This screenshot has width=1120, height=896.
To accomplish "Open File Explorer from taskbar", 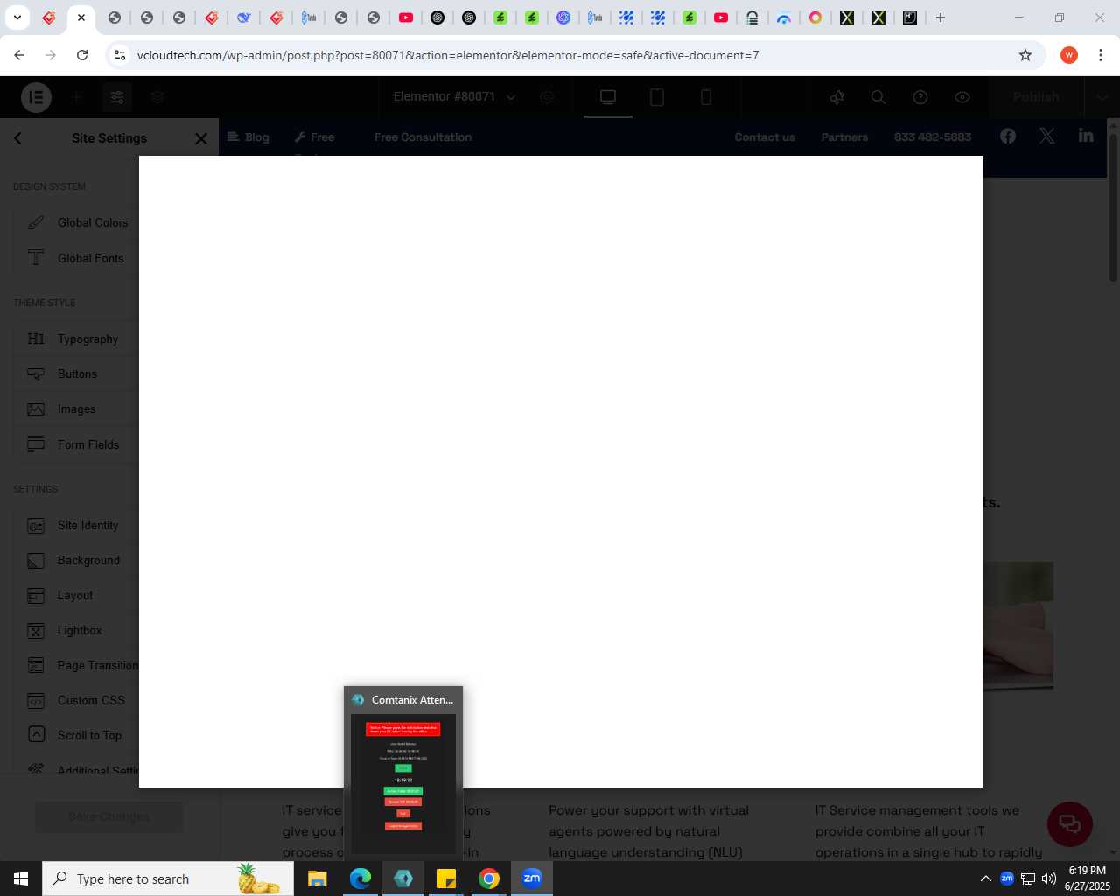I will coord(318,878).
